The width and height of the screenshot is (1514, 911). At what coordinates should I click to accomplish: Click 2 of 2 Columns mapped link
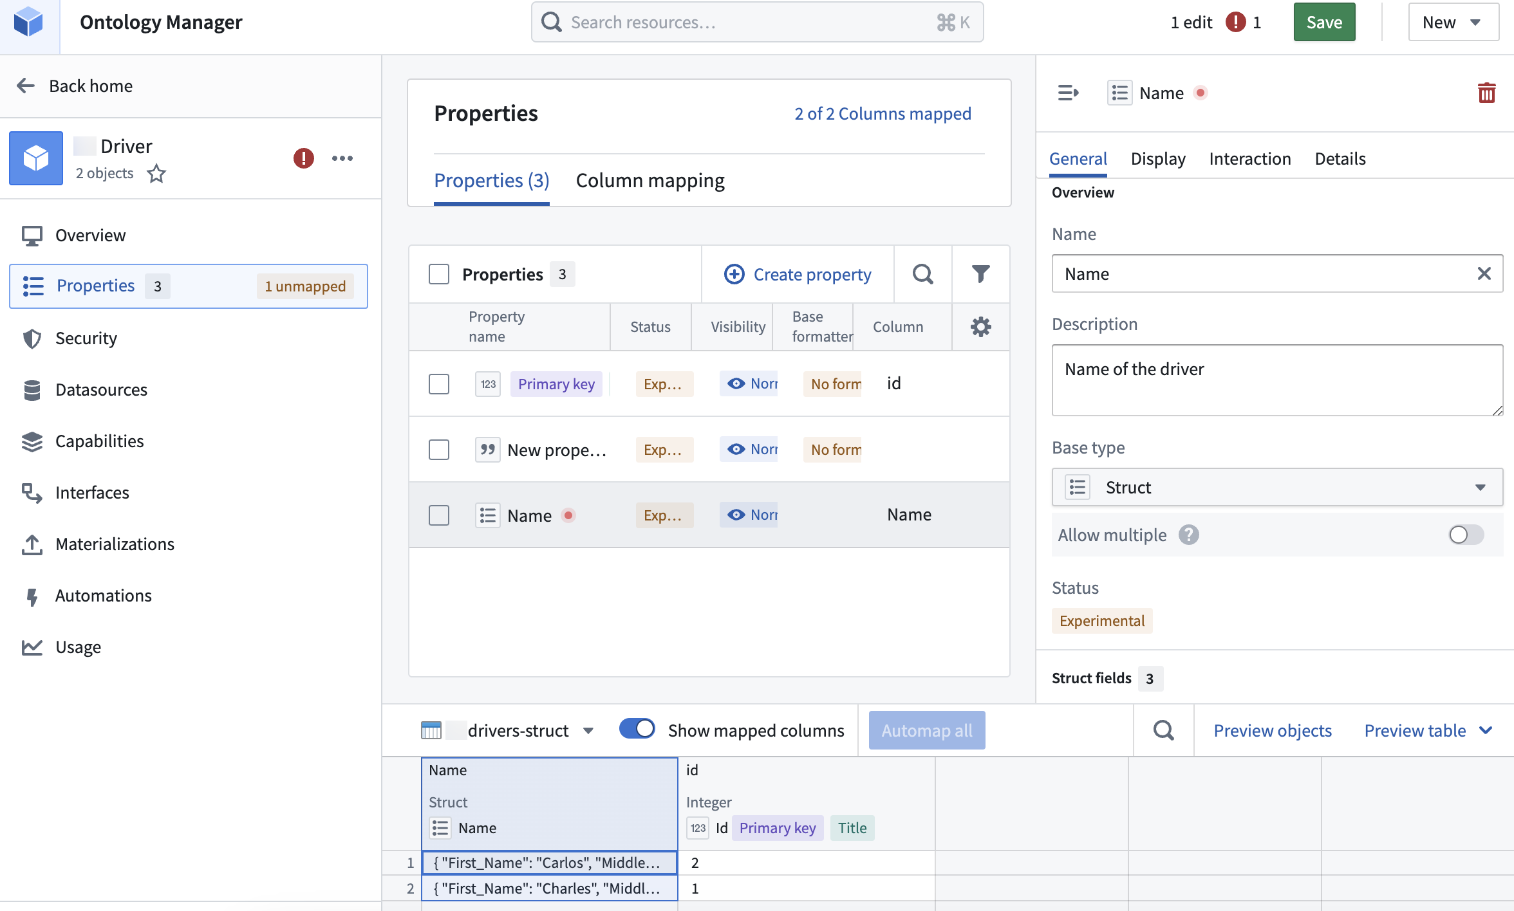click(883, 114)
